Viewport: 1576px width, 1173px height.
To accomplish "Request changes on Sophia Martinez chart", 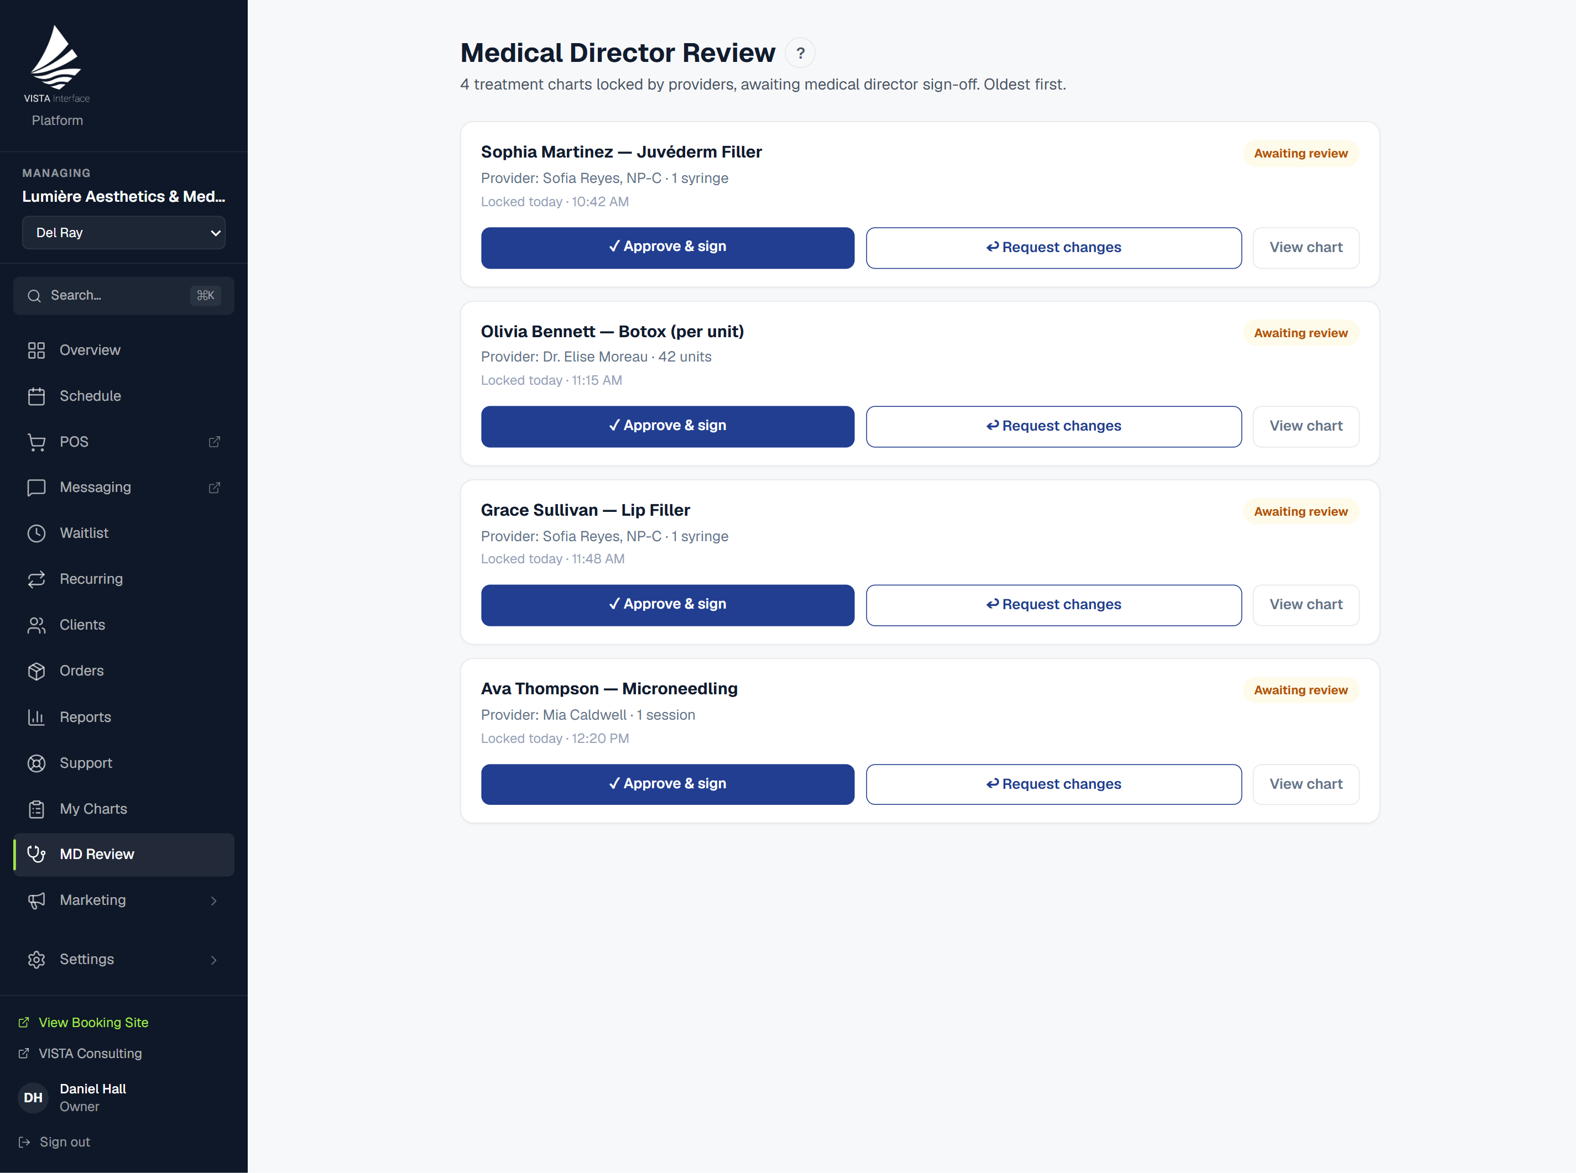I will point(1053,248).
